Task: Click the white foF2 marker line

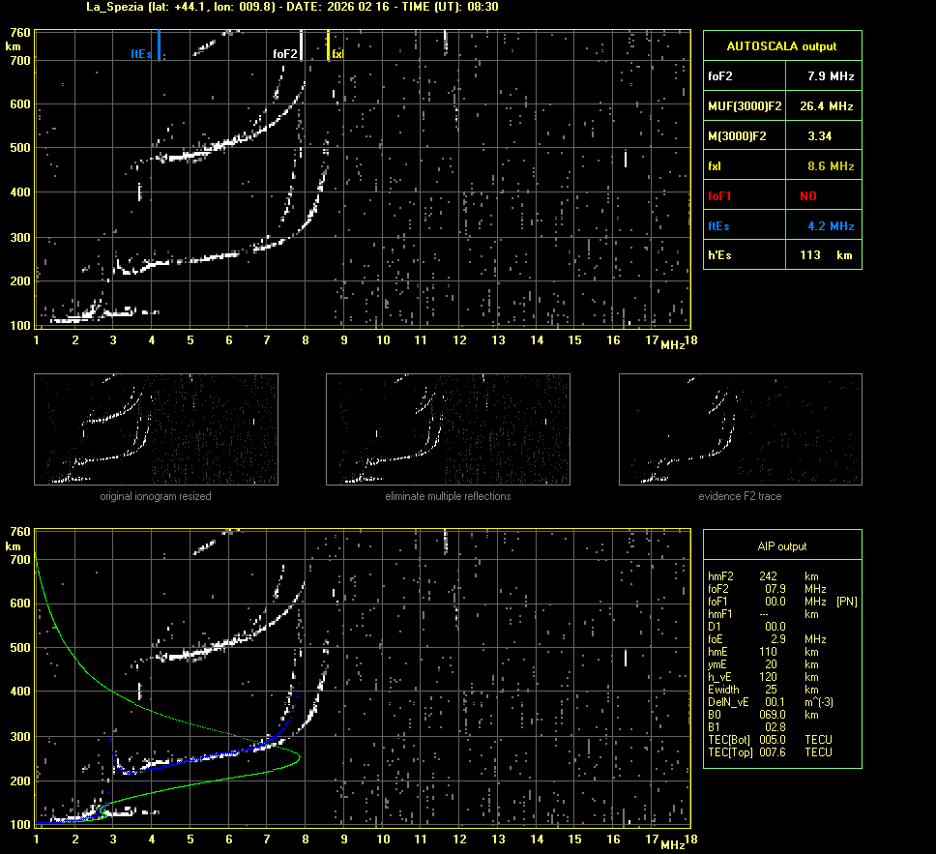Action: [302, 45]
